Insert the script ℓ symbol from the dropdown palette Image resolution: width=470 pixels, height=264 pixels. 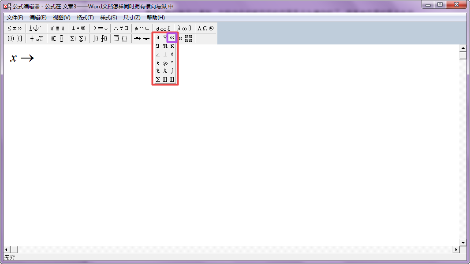pyautogui.click(x=158, y=63)
